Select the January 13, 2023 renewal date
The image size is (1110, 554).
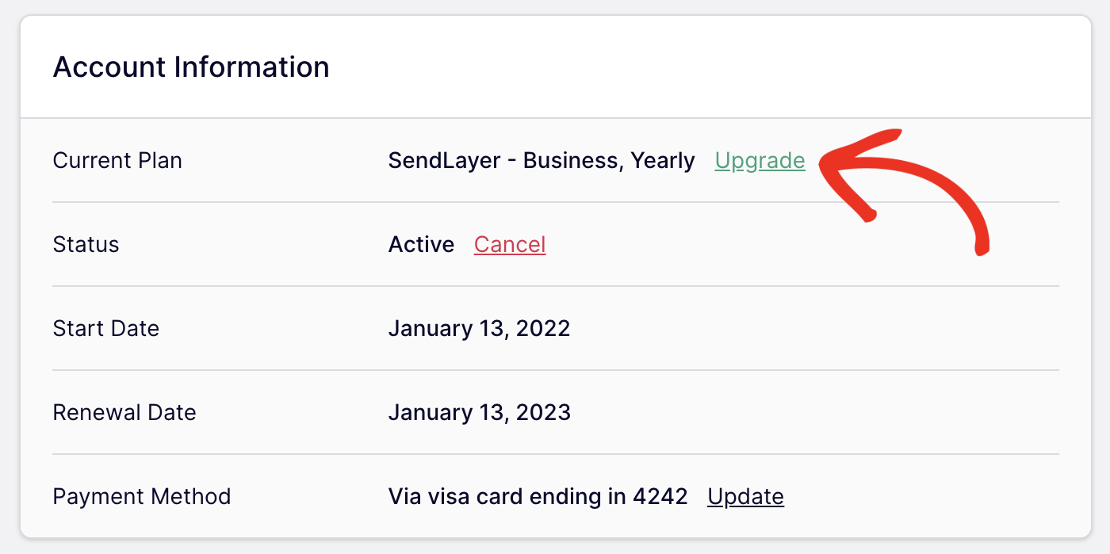click(479, 412)
